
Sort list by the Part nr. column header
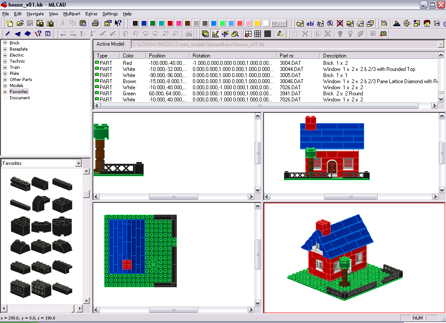[x=298, y=55]
